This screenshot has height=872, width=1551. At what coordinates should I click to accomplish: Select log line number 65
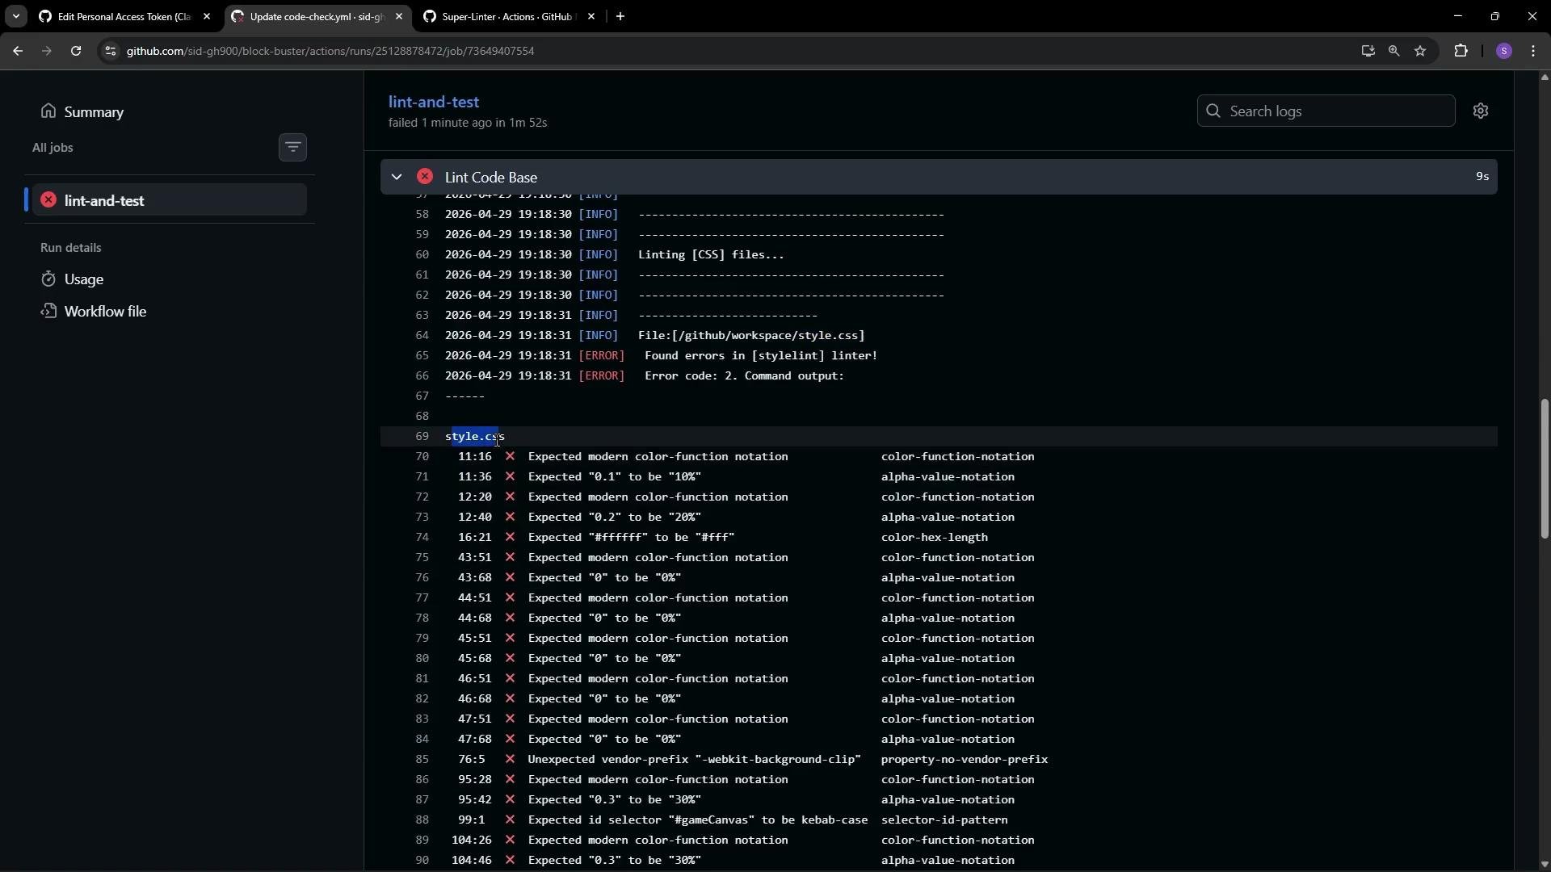pyautogui.click(x=422, y=355)
